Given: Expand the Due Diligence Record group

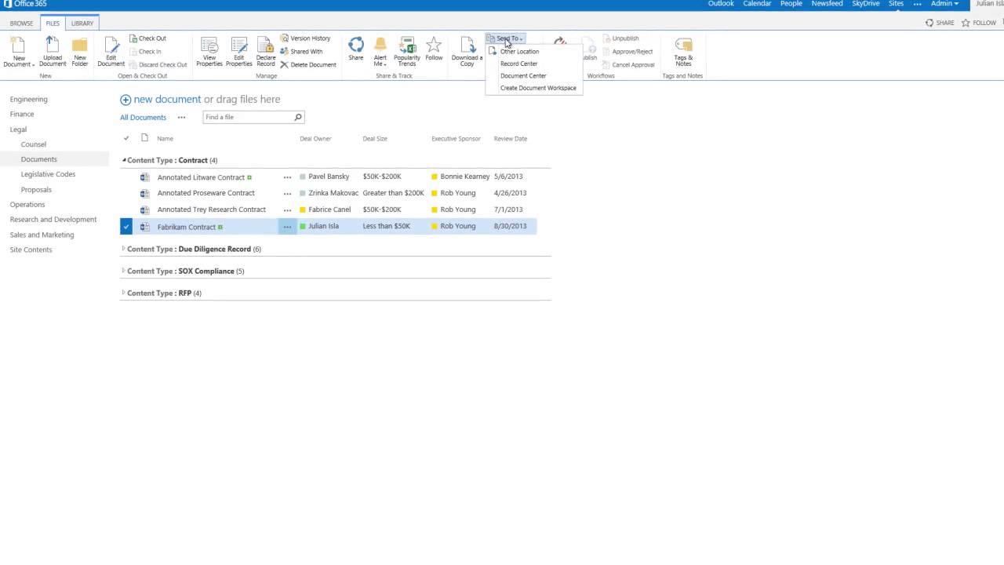Looking at the screenshot, I should pyautogui.click(x=124, y=249).
